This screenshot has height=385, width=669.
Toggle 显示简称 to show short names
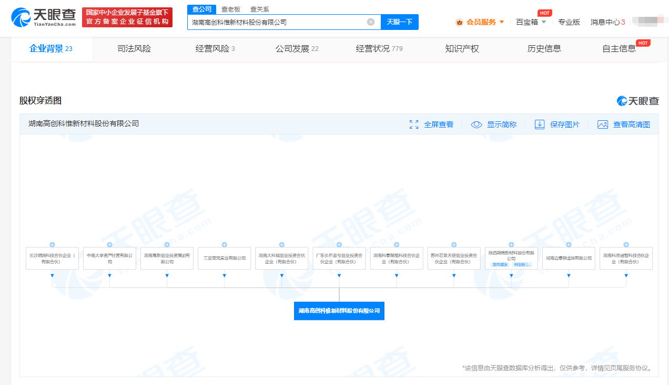pyautogui.click(x=494, y=124)
